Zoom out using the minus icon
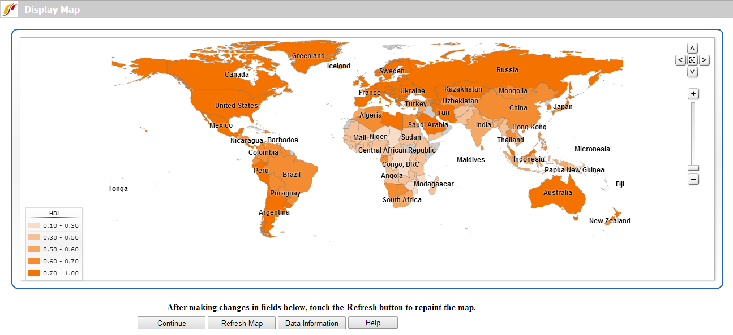 tap(693, 179)
